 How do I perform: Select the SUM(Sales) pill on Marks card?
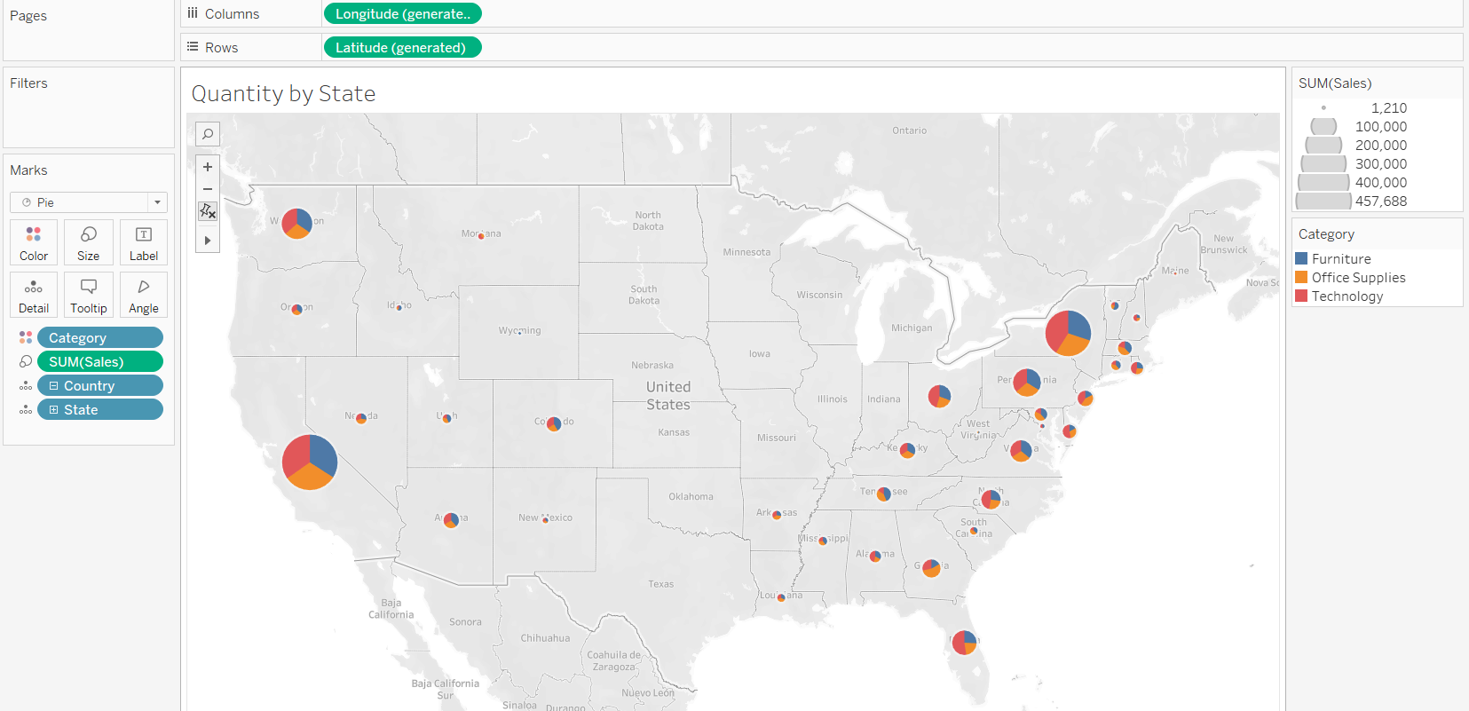(100, 361)
